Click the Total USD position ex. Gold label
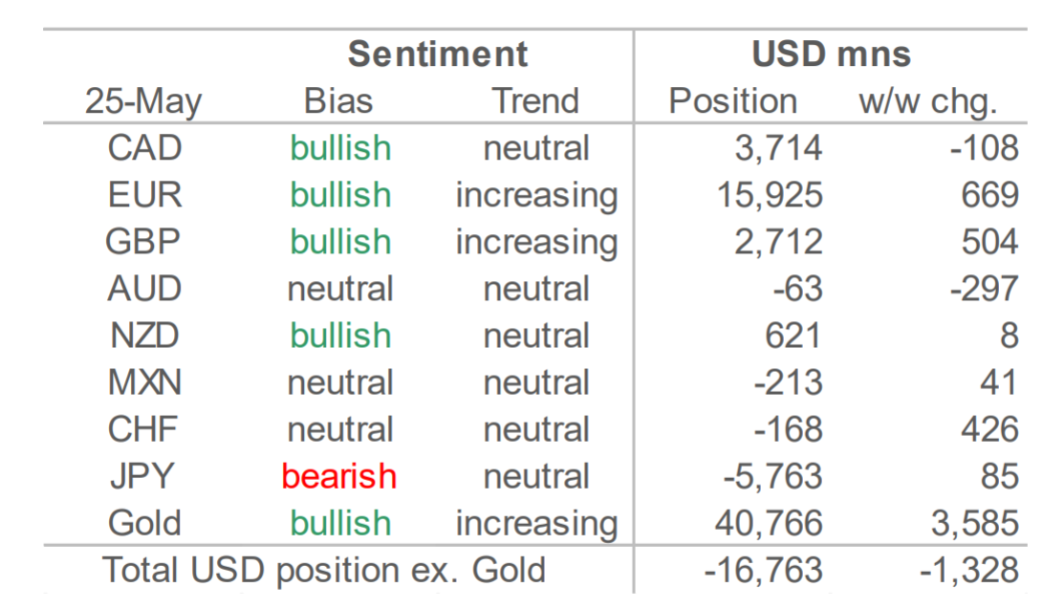The height and width of the screenshot is (609, 1064). pyautogui.click(x=324, y=571)
